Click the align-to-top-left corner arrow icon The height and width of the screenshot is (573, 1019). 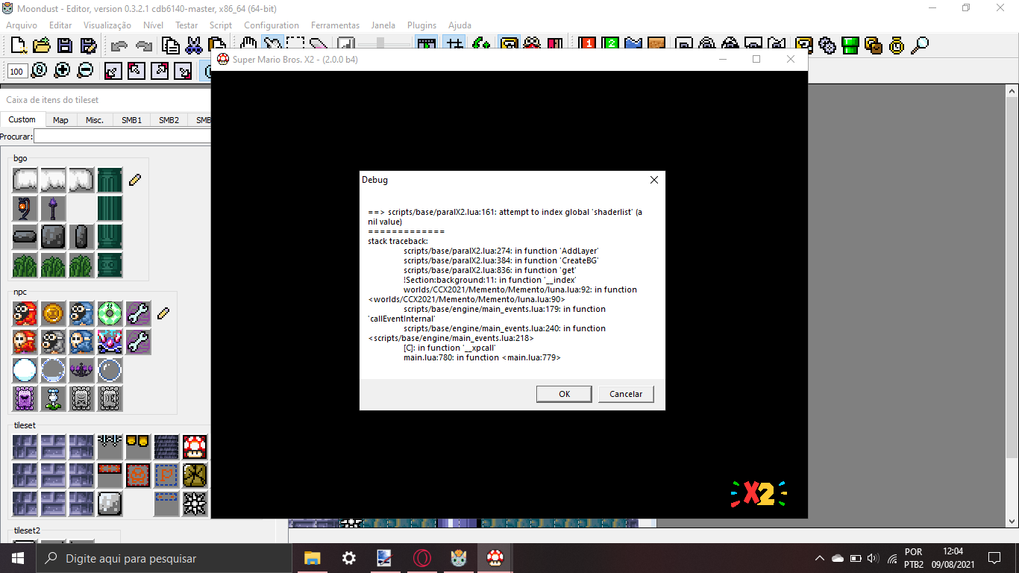click(136, 71)
